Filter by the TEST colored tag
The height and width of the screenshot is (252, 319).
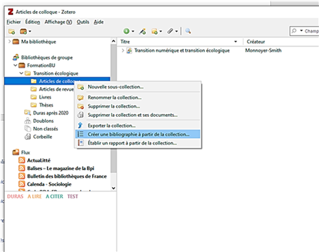[x=73, y=196]
